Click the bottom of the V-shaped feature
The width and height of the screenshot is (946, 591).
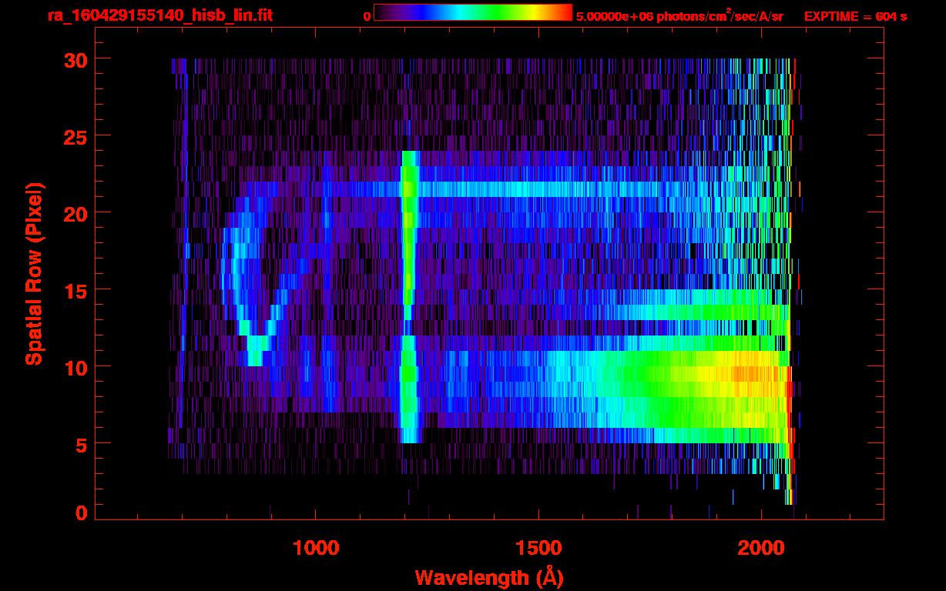tap(256, 358)
